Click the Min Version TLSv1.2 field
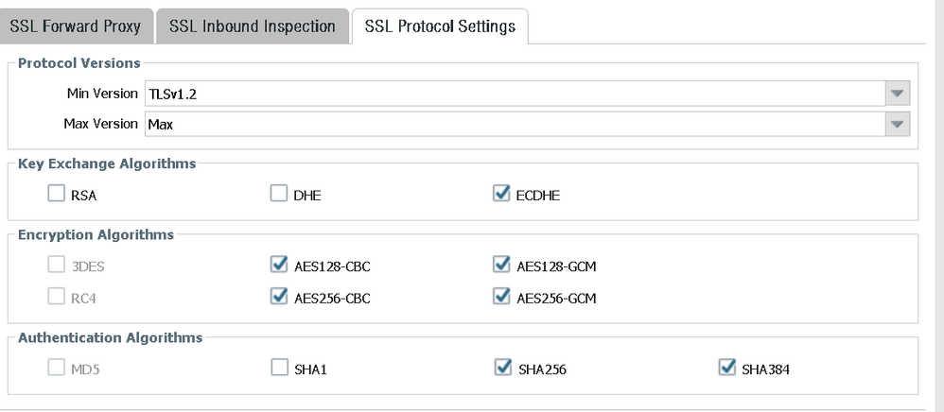 pyautogui.click(x=511, y=94)
